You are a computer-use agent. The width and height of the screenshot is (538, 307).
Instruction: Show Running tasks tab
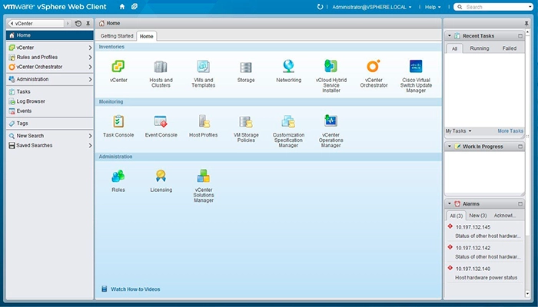coord(480,48)
